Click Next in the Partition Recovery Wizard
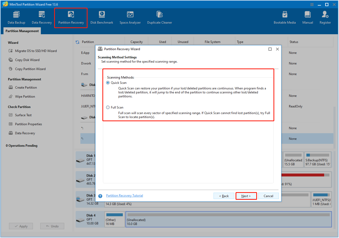 pyautogui.click(x=246, y=196)
